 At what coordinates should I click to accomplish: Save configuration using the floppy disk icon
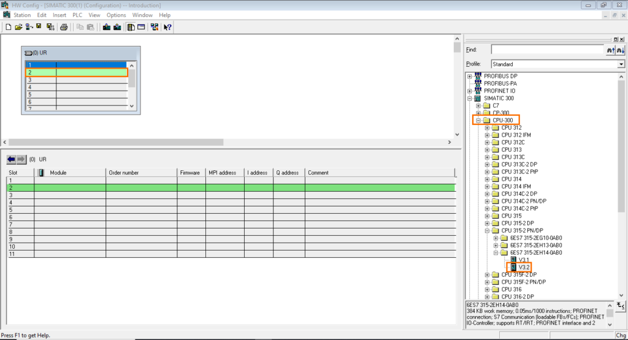[x=39, y=26]
